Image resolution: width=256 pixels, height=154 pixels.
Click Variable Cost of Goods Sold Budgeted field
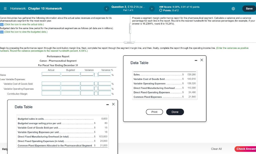coord(70,84)
